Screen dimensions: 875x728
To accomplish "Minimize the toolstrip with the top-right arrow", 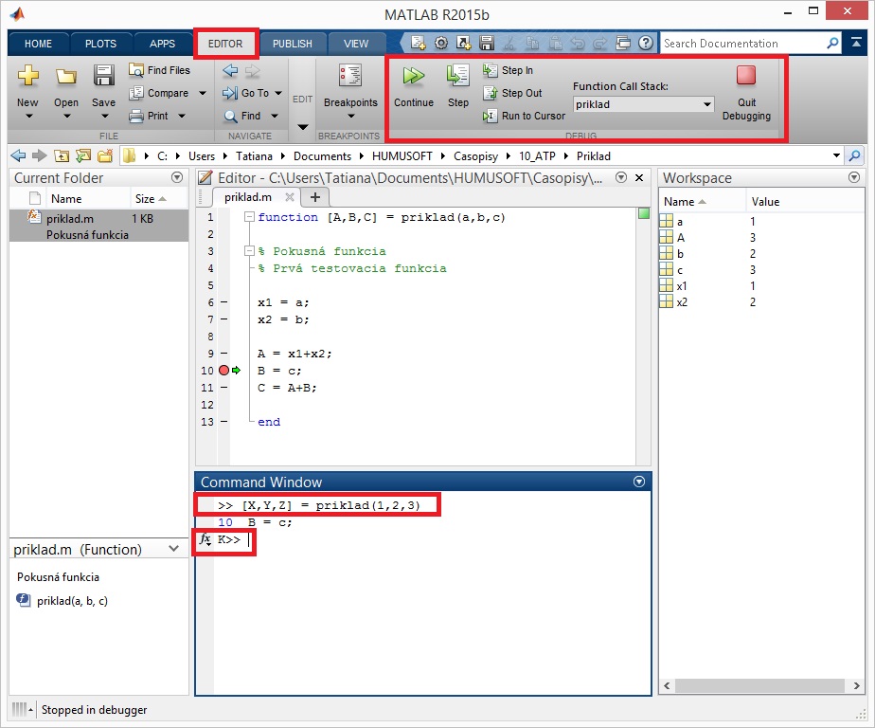I will coord(856,43).
